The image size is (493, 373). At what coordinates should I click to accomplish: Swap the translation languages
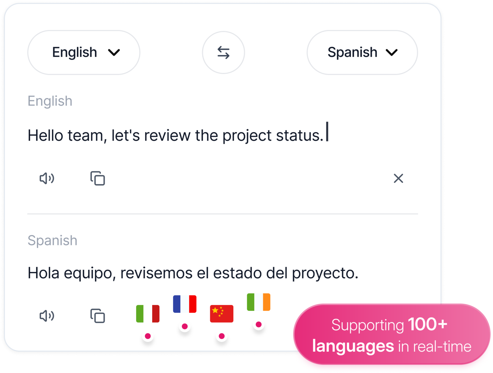[x=223, y=52]
